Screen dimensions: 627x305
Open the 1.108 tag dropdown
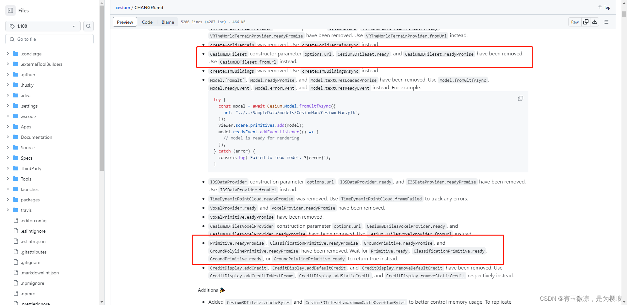coord(43,26)
